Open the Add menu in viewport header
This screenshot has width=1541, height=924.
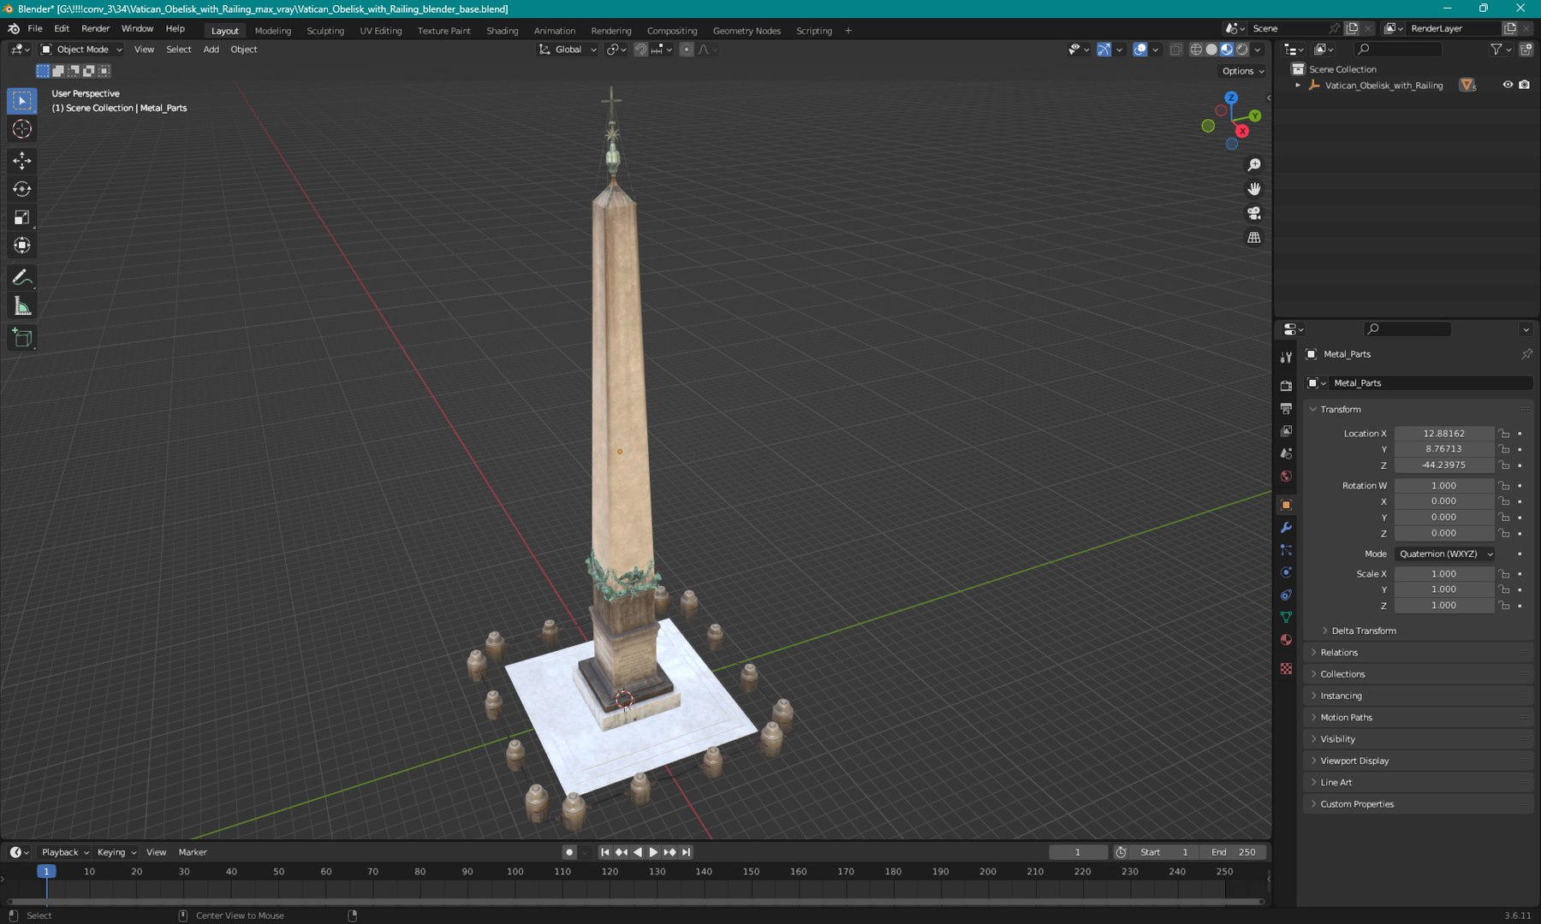(211, 50)
